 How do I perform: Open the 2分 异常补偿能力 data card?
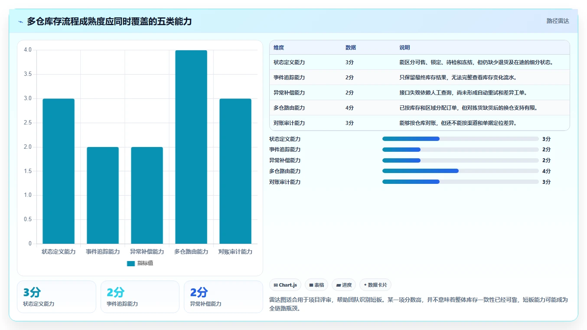(x=223, y=297)
